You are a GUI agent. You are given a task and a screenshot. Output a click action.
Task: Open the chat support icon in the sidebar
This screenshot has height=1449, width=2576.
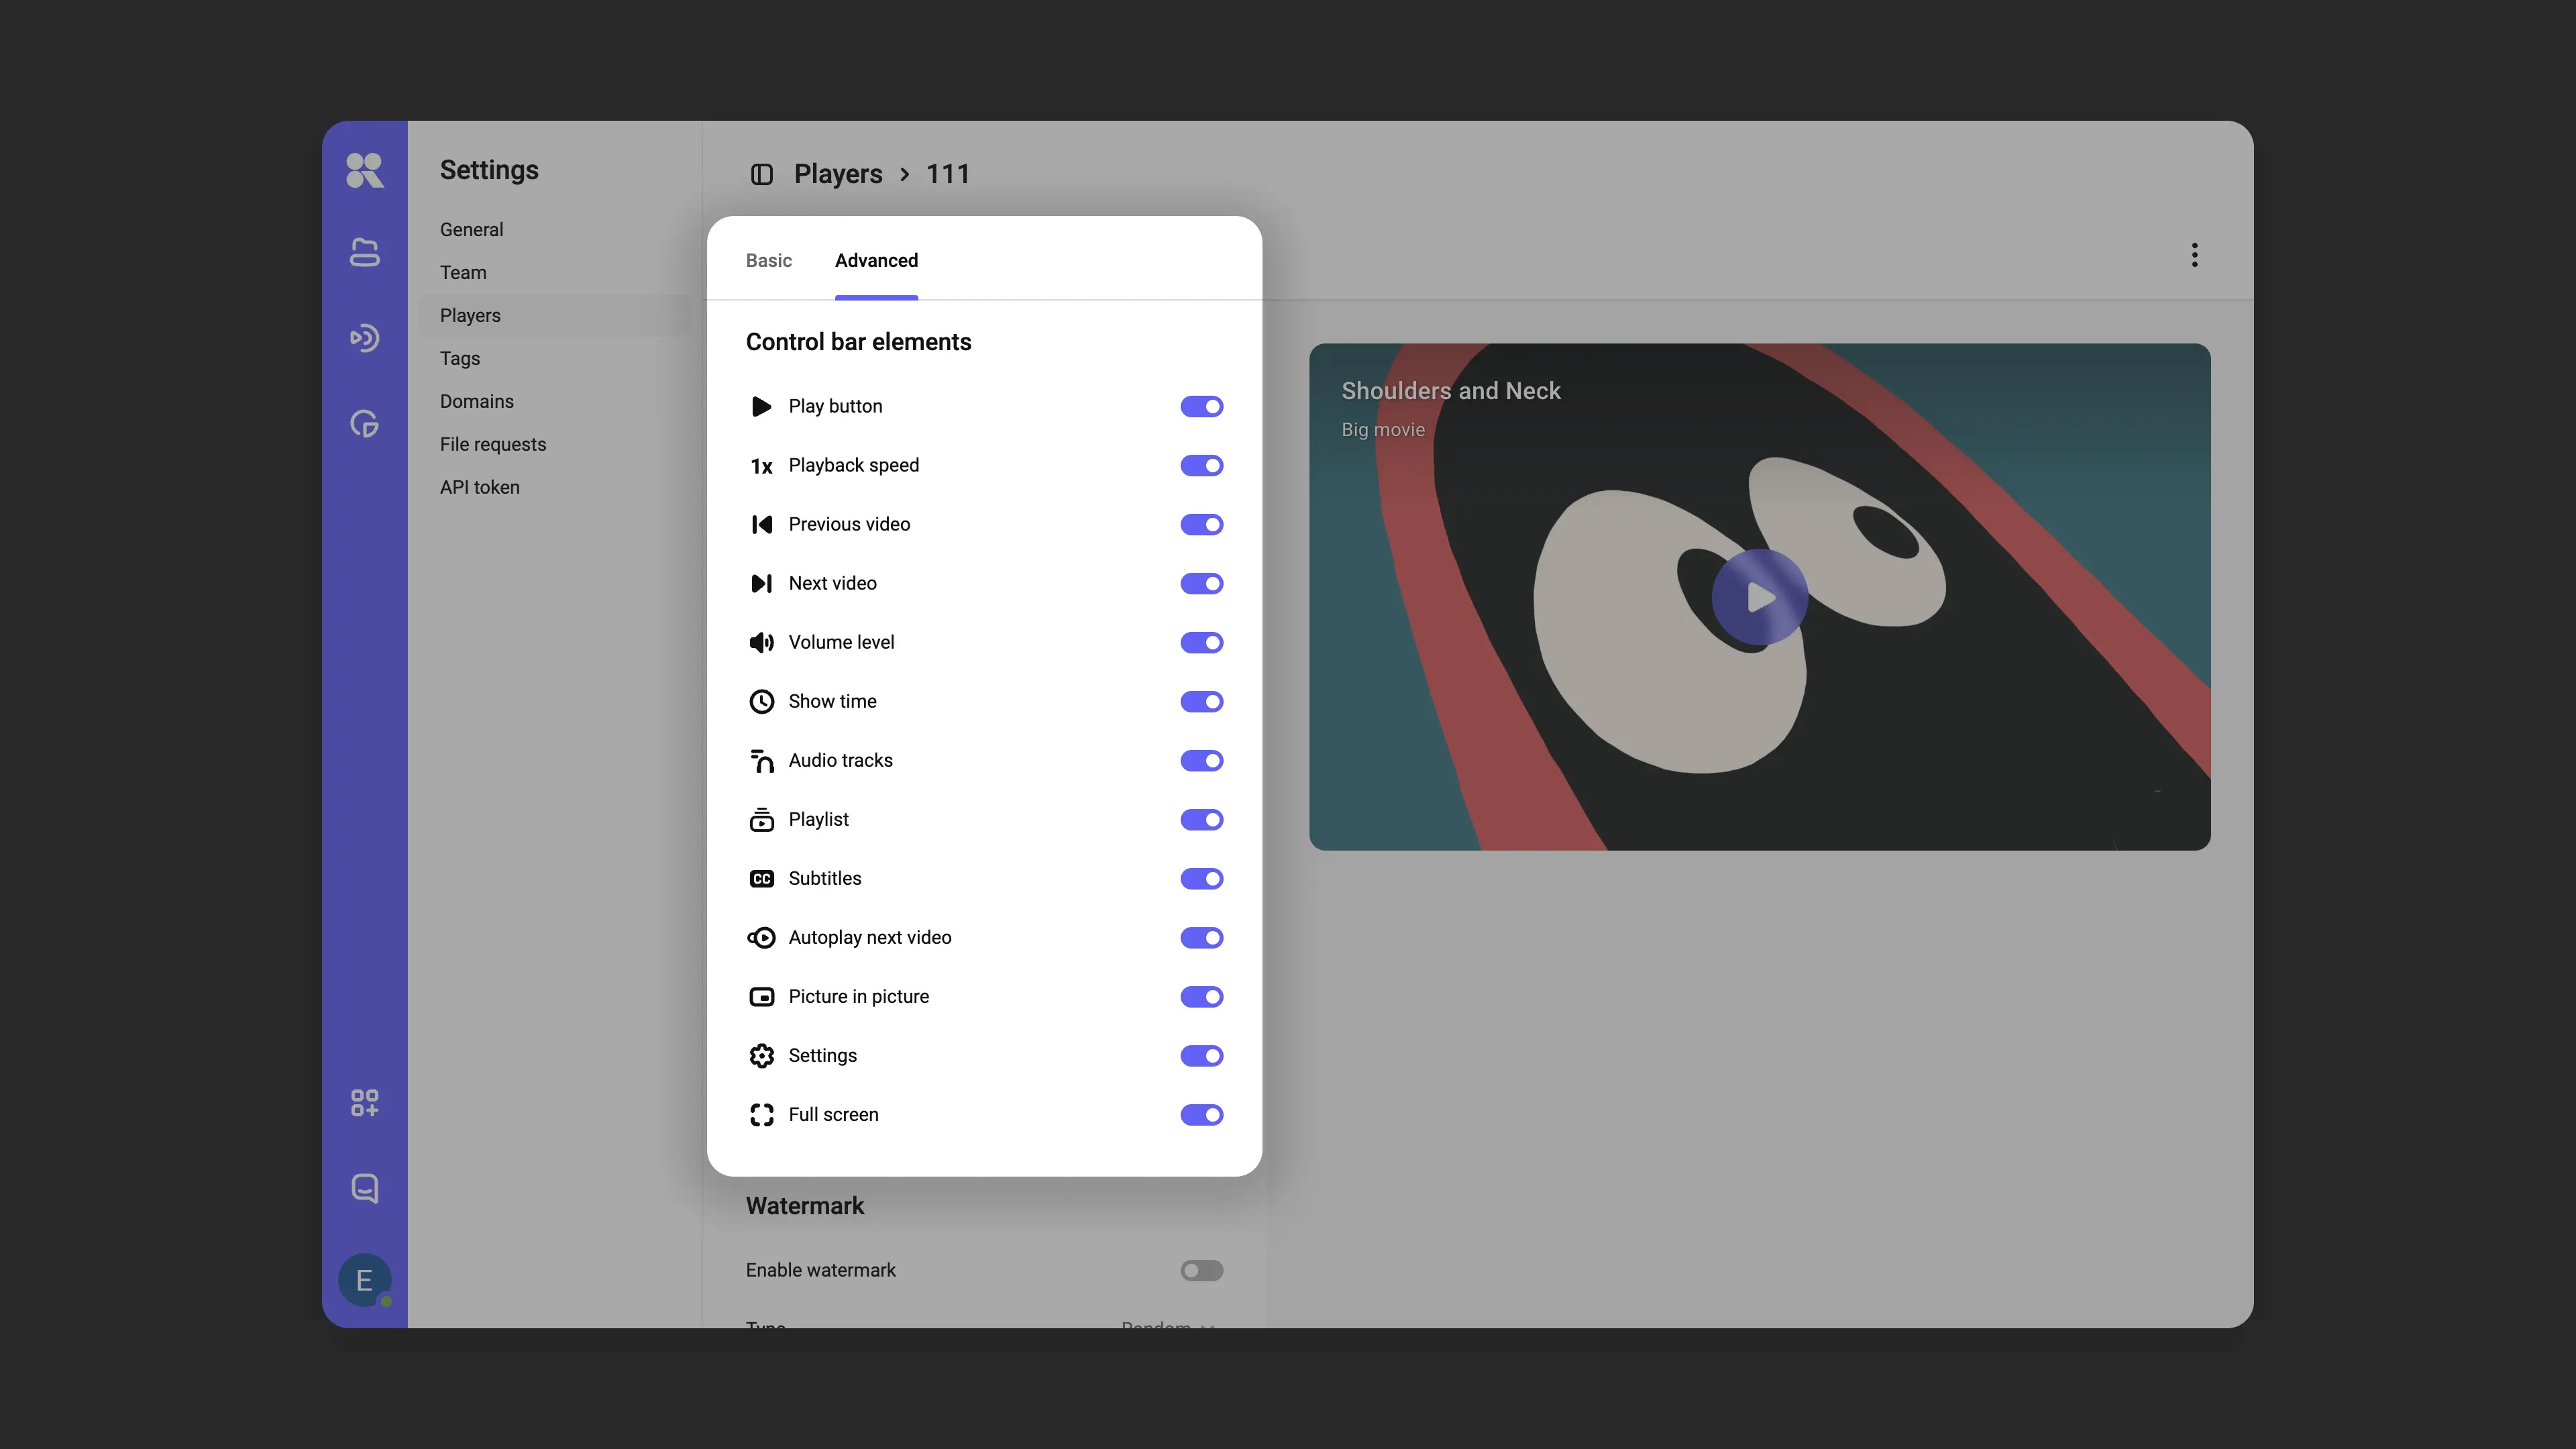[x=364, y=1188]
